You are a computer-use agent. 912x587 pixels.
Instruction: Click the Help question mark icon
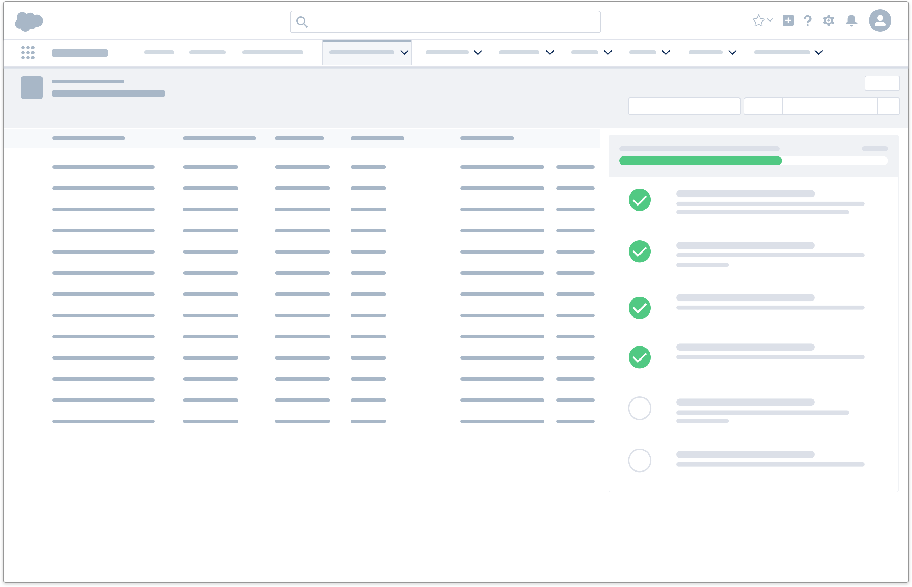[x=807, y=21]
